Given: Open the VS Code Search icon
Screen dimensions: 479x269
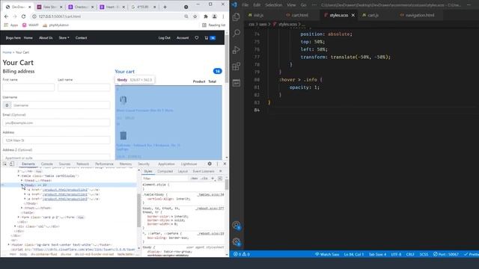Looking at the screenshot, I should [x=237, y=33].
